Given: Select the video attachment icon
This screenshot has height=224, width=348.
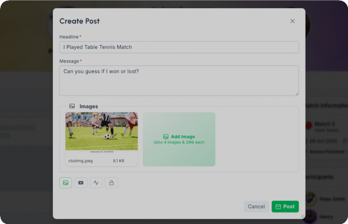Looking at the screenshot, I should click(x=81, y=183).
